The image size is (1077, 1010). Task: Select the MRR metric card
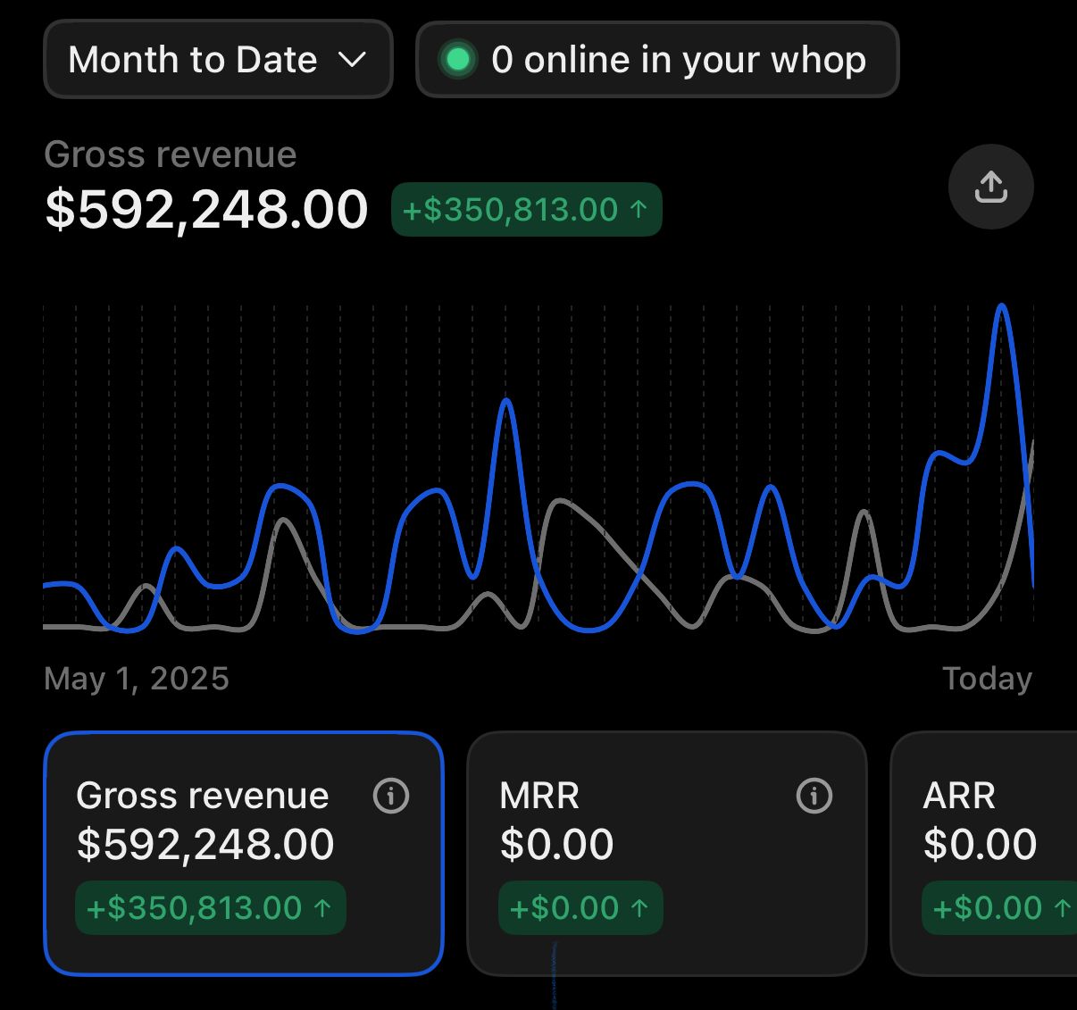tap(667, 853)
